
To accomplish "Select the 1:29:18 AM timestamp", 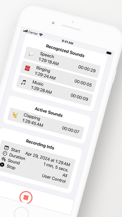I will click(49, 62).
